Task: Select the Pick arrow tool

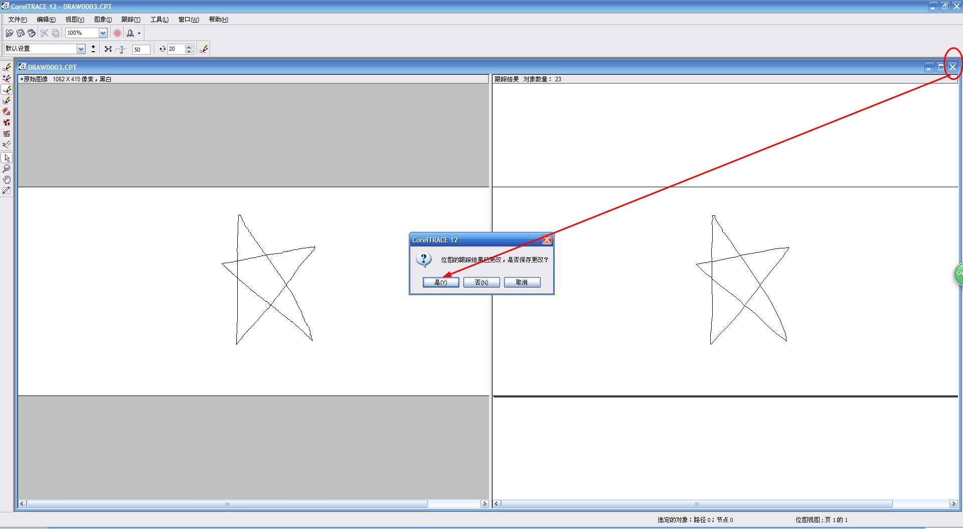Action: pyautogui.click(x=7, y=158)
